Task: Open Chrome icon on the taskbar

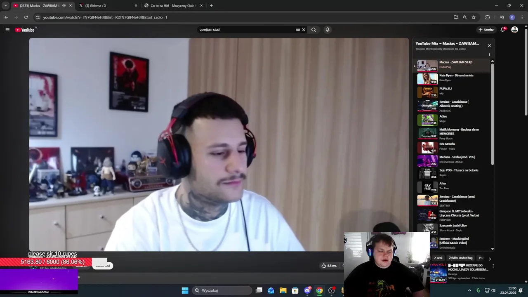Action: [319, 290]
